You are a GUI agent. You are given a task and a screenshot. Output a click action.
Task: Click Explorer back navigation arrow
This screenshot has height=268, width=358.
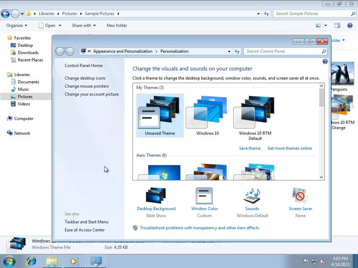pyautogui.click(x=6, y=14)
